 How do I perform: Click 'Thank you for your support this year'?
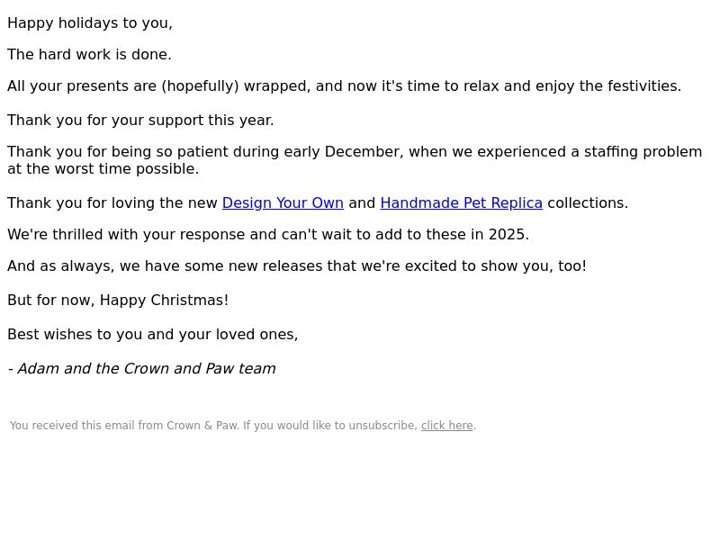coord(140,121)
